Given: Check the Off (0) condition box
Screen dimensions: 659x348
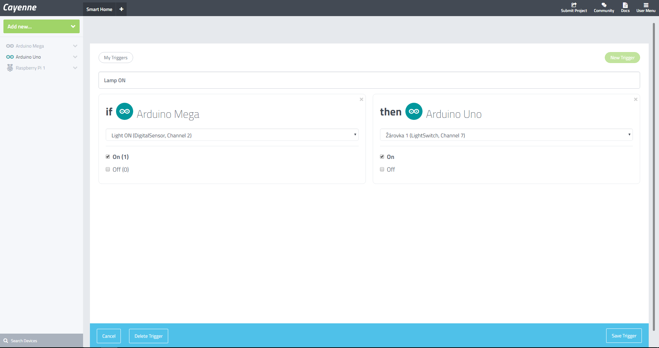Looking at the screenshot, I should tap(108, 169).
